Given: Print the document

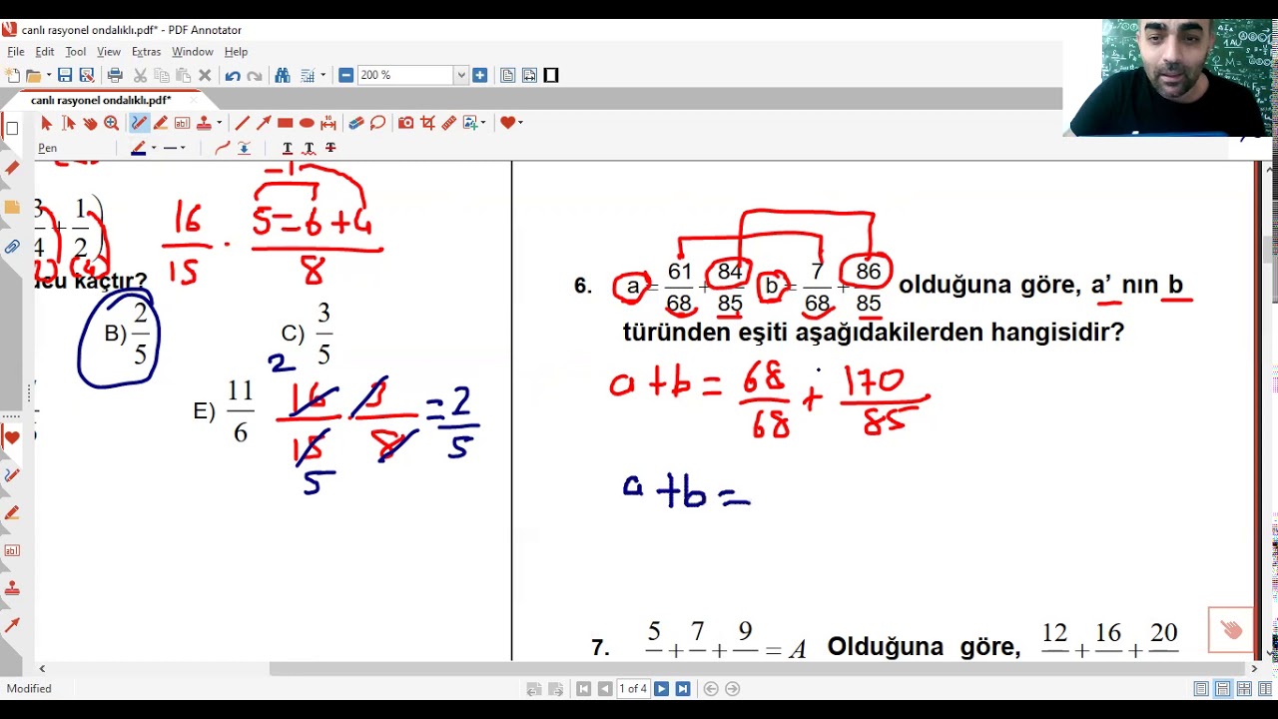Looking at the screenshot, I should click(x=115, y=75).
